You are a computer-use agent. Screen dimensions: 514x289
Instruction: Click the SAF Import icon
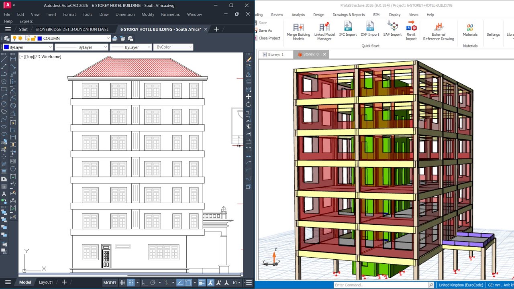coord(392,29)
